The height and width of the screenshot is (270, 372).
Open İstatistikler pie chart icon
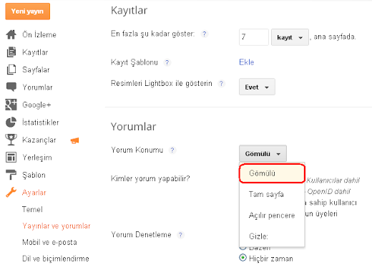(11, 122)
